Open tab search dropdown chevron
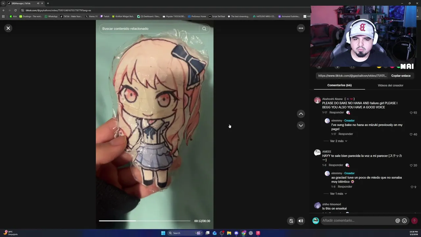 click(x=3, y=3)
